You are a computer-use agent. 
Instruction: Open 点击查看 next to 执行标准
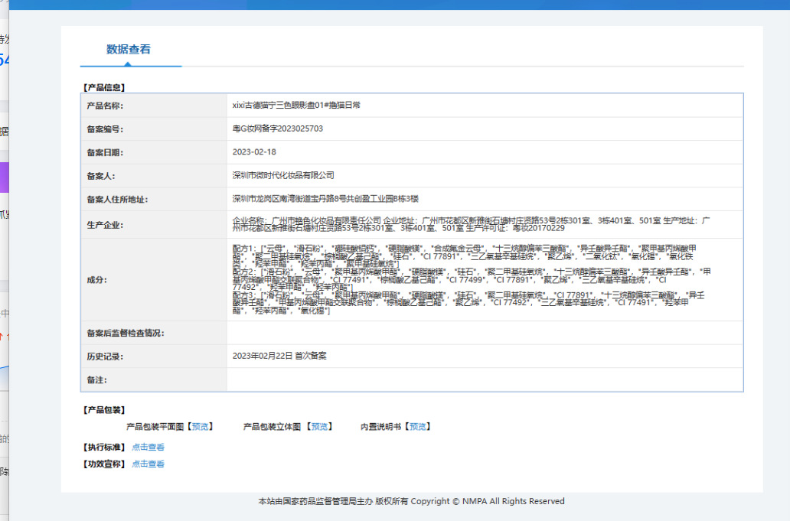tap(149, 447)
